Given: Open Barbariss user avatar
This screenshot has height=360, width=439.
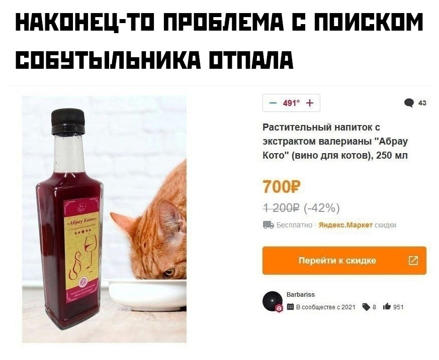Looking at the screenshot, I should tap(273, 301).
